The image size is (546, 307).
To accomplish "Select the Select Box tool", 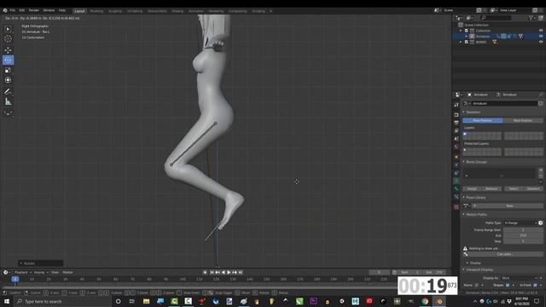I will (x=8, y=29).
